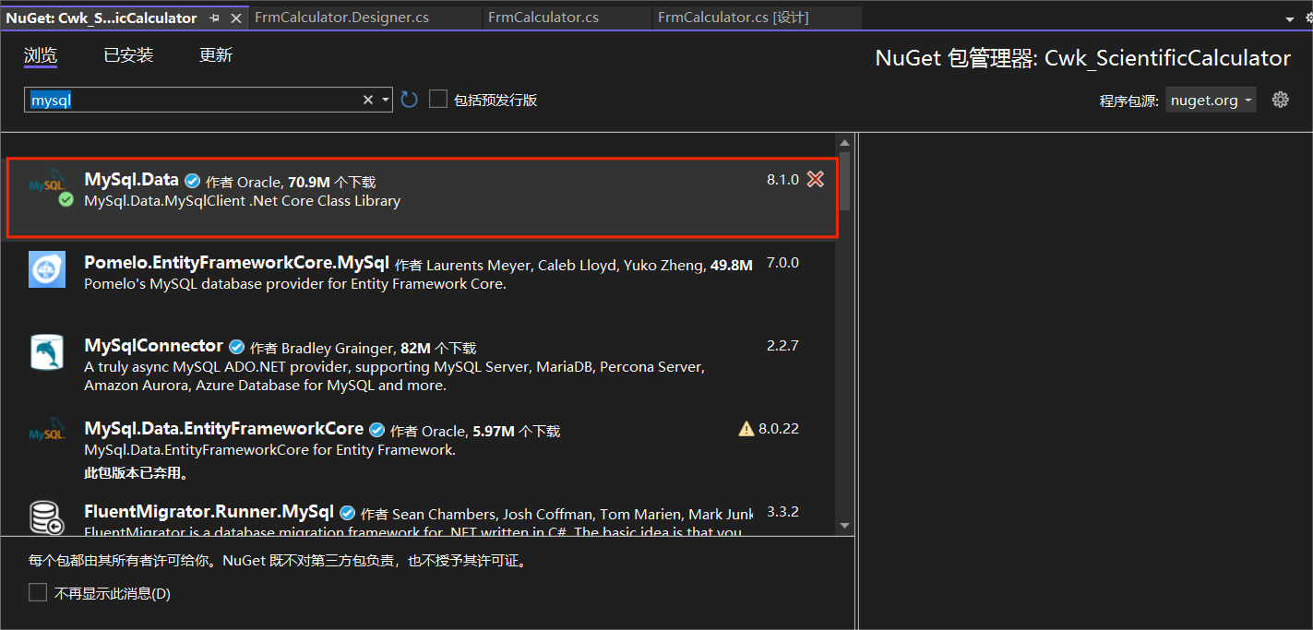Click the 2.2.7 version of MySqlConnector
The width and height of the screenshot is (1313, 630).
coord(782,346)
